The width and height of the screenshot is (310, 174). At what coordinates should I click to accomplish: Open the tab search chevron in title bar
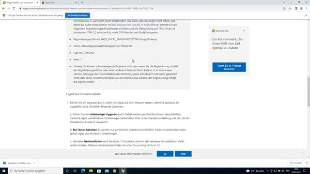pyautogui.click(x=284, y=2)
